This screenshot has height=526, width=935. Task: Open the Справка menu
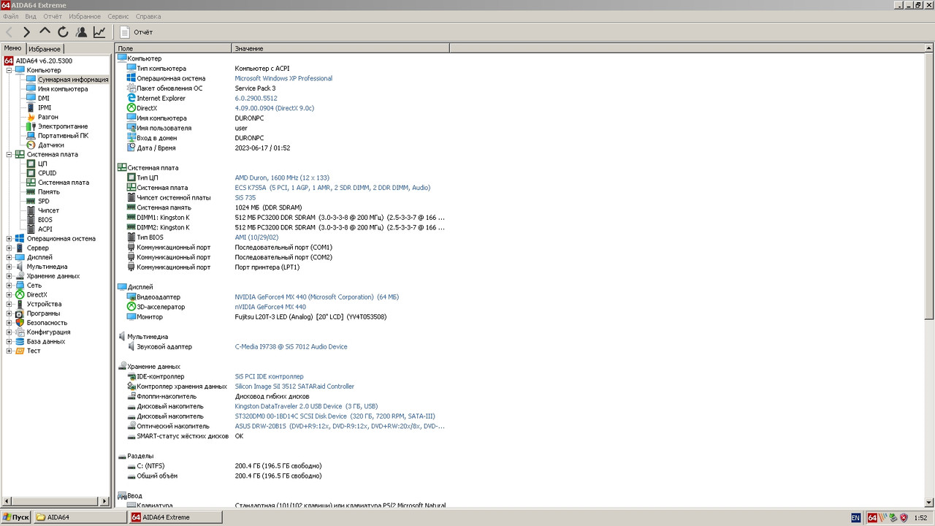pos(148,16)
